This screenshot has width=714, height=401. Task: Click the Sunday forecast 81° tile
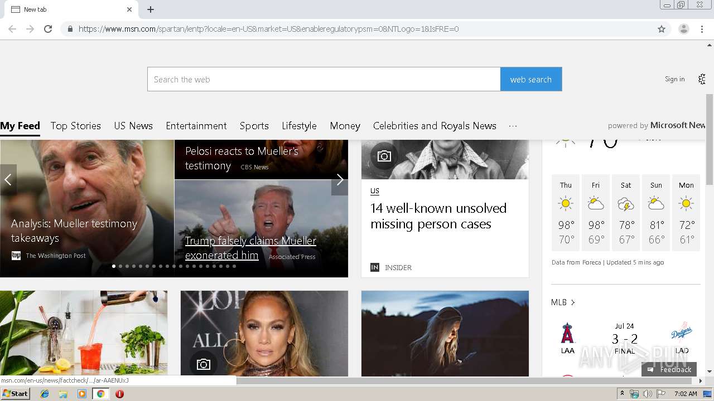[656, 213]
